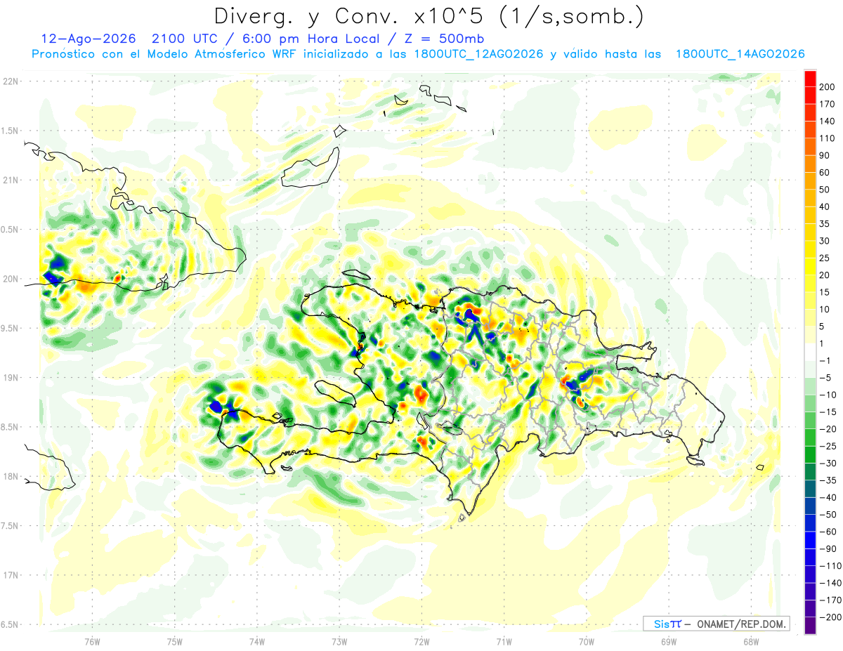The image size is (843, 651).
Task: Click the '90' value on the color scale
Action: (825, 155)
